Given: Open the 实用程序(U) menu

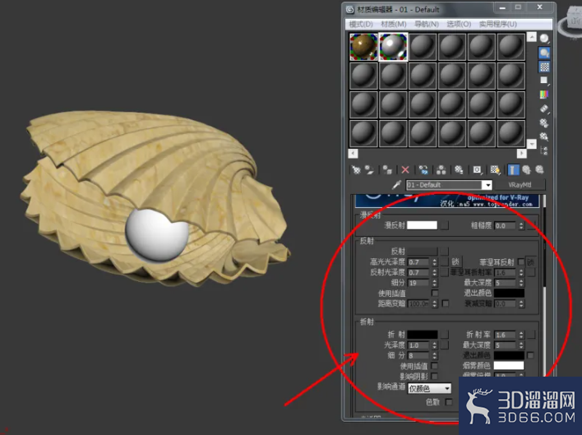Looking at the screenshot, I should click(498, 24).
